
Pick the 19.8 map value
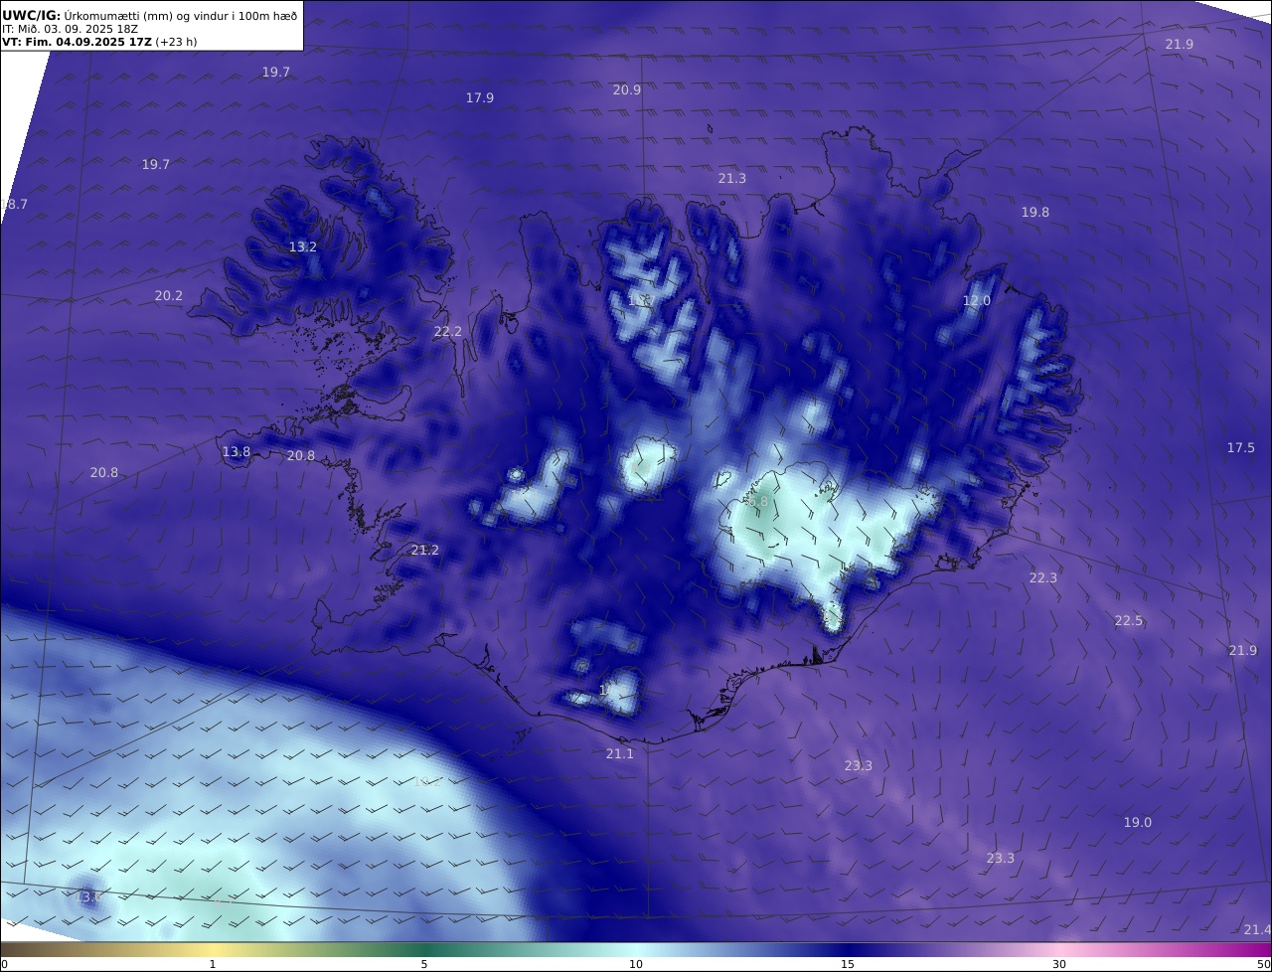(1035, 212)
